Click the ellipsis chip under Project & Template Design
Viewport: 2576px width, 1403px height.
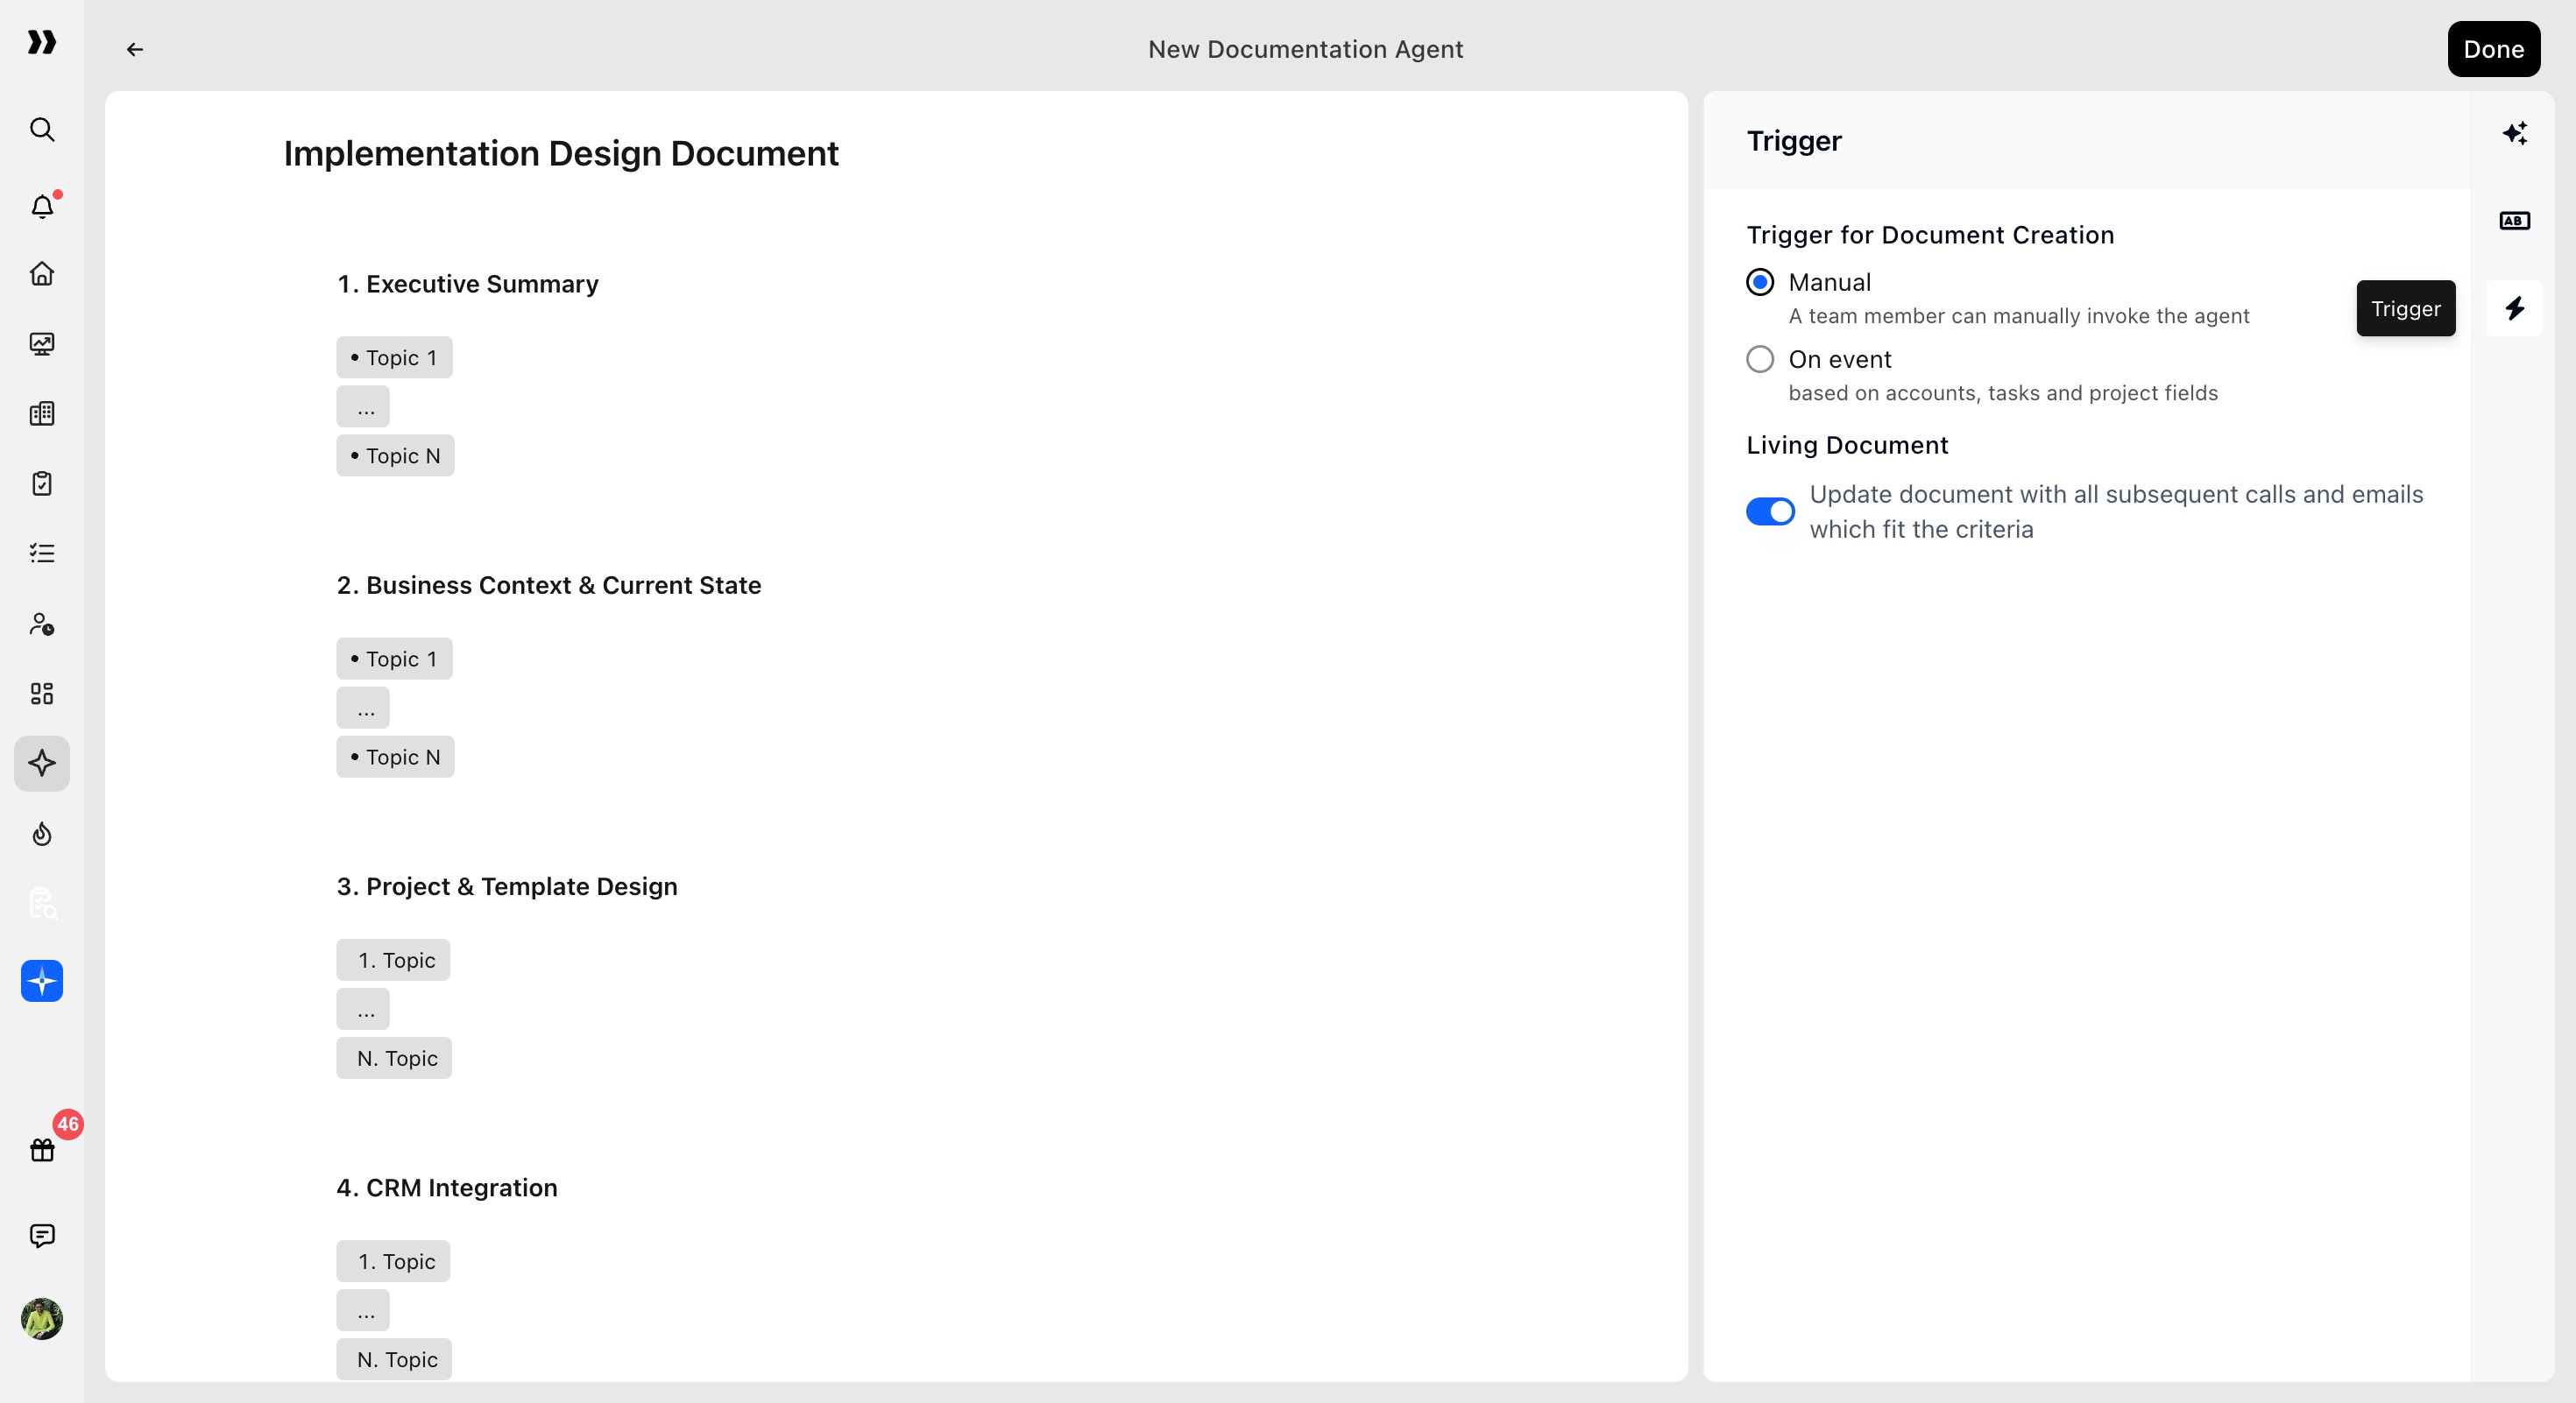[x=363, y=1009]
